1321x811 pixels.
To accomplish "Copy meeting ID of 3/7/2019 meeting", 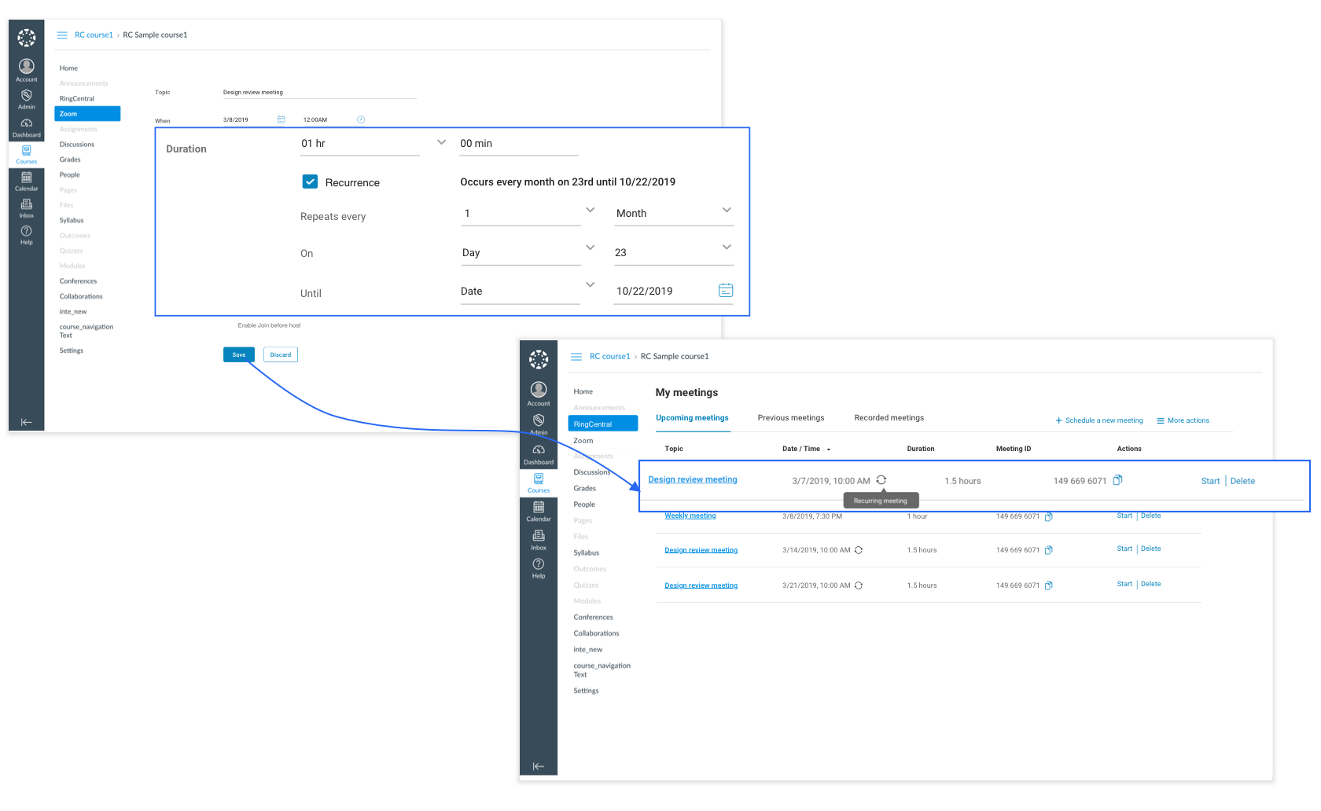I will point(1117,480).
